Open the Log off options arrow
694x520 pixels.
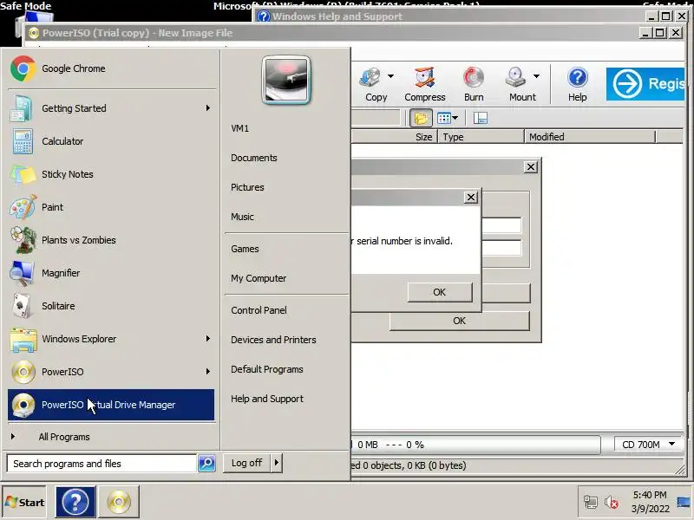[x=277, y=463]
